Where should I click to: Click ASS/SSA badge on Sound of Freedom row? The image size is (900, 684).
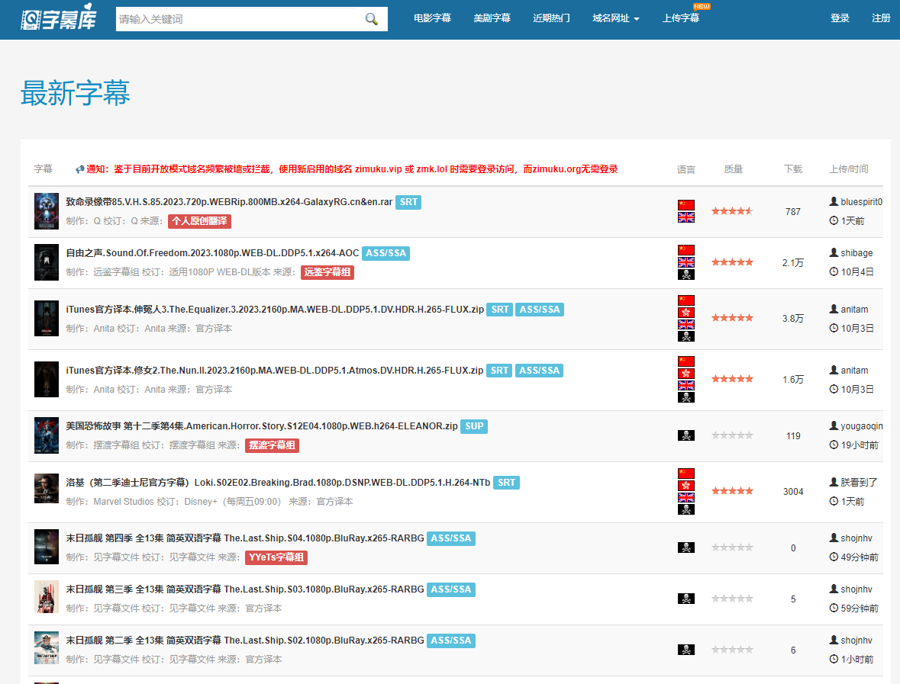385,253
